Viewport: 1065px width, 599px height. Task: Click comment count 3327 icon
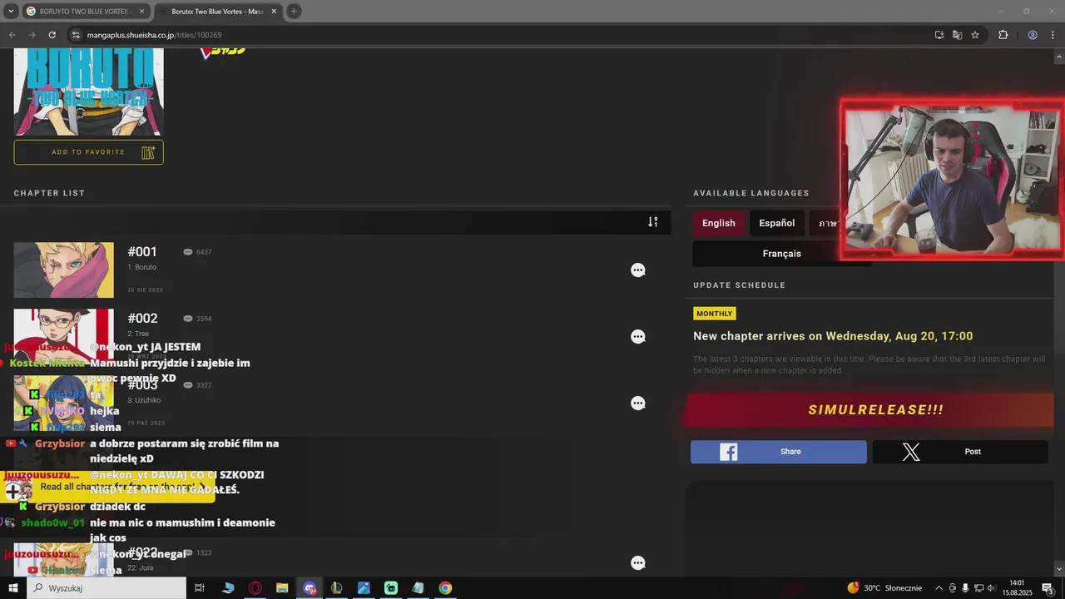pos(188,385)
